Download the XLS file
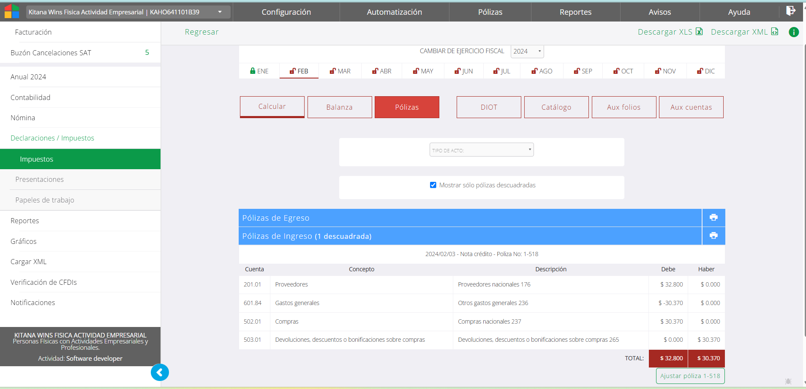This screenshot has width=806, height=389. coord(670,32)
